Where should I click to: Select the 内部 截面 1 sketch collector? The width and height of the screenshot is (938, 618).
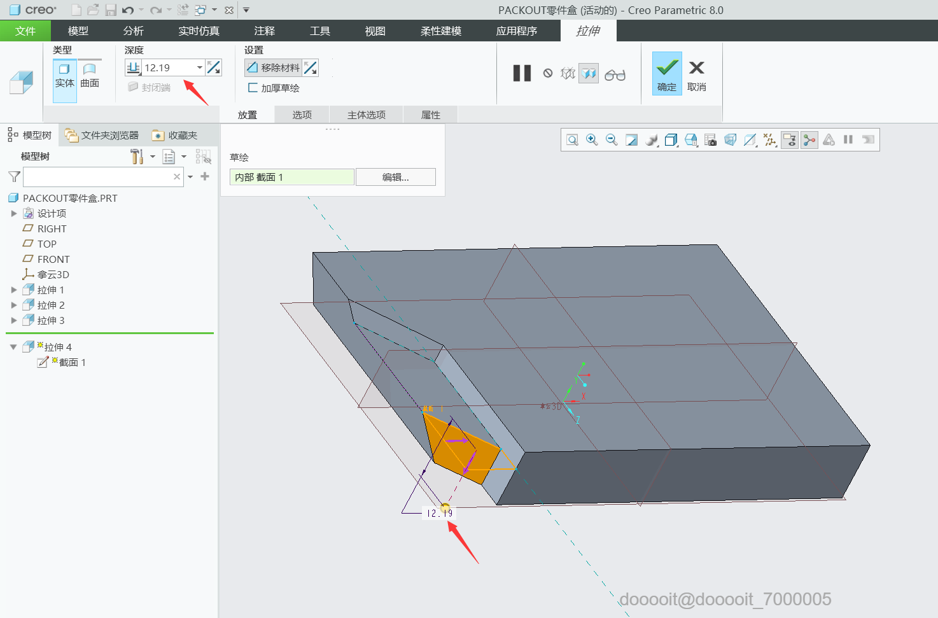coord(291,177)
